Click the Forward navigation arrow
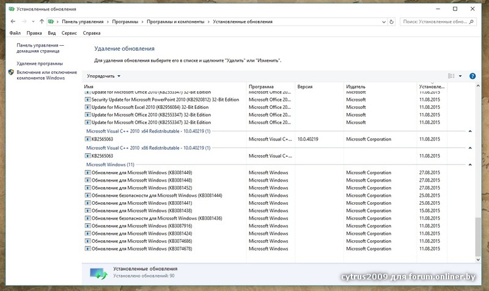489x291 pixels. 24,21
